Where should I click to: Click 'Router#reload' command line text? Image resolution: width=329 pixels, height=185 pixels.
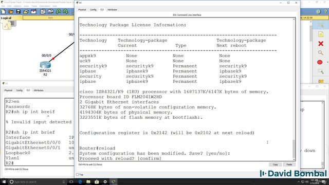pyautogui.click(x=97, y=148)
